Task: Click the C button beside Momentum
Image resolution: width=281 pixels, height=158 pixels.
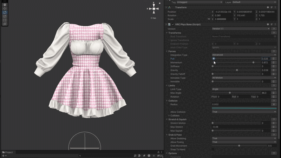Action: (x=273, y=62)
